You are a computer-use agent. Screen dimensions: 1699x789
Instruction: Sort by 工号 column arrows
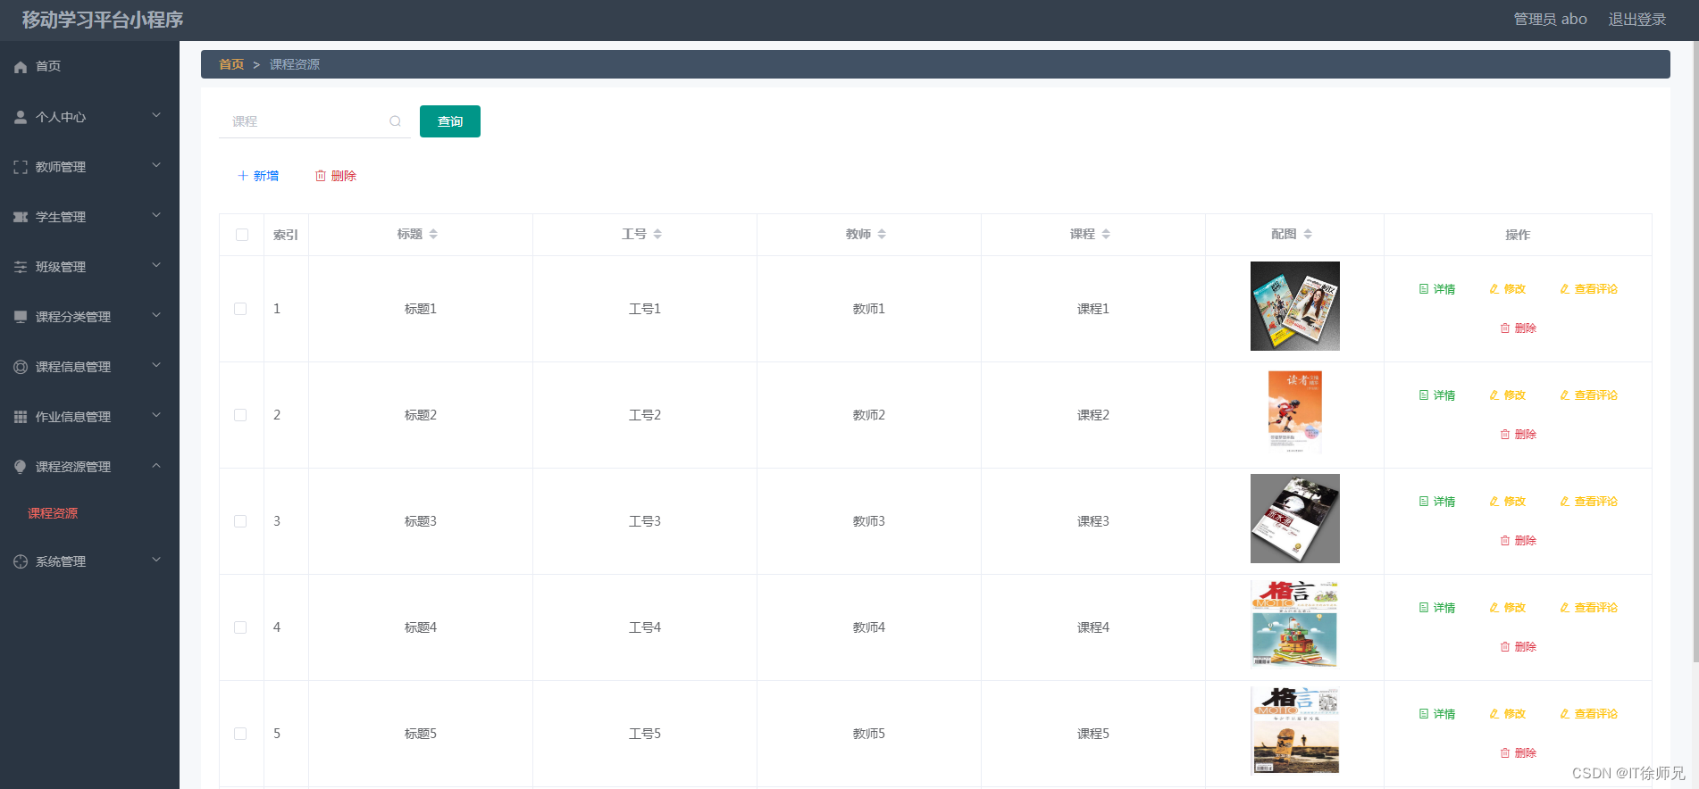coord(657,234)
